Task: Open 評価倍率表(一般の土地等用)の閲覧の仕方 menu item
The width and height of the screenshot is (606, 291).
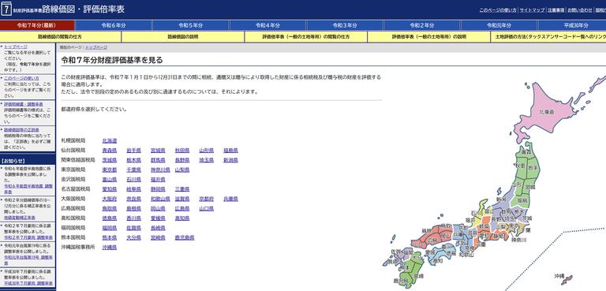Action: click(x=305, y=37)
